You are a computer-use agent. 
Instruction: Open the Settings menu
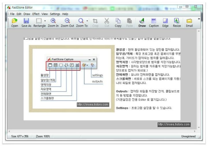[55, 14]
